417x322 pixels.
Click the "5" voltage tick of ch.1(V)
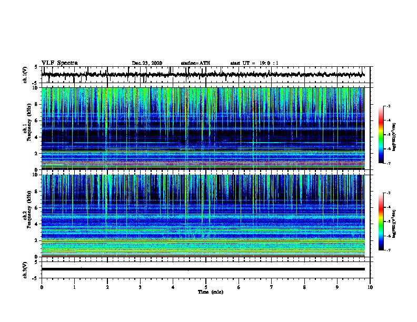tap(36, 67)
